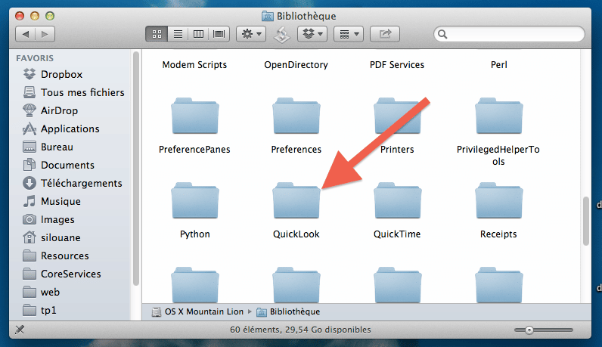Click the Perl label
This screenshot has height=347, width=602.
pyautogui.click(x=498, y=65)
